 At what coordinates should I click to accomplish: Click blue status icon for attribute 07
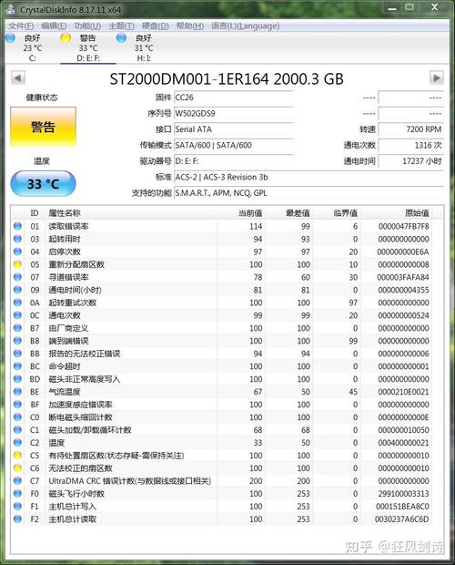(17, 277)
